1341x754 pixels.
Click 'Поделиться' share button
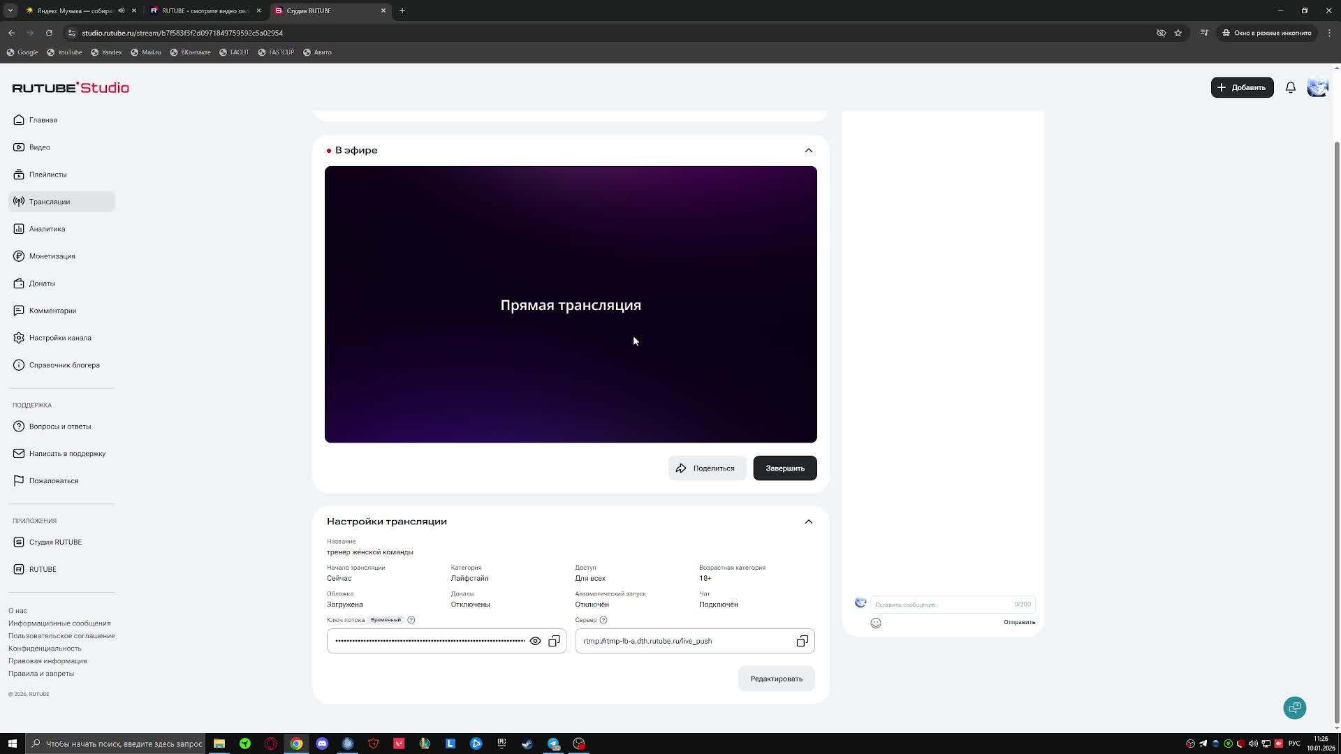pos(707,468)
